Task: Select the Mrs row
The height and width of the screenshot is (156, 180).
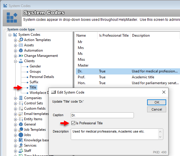Action: pyautogui.click(x=128, y=48)
